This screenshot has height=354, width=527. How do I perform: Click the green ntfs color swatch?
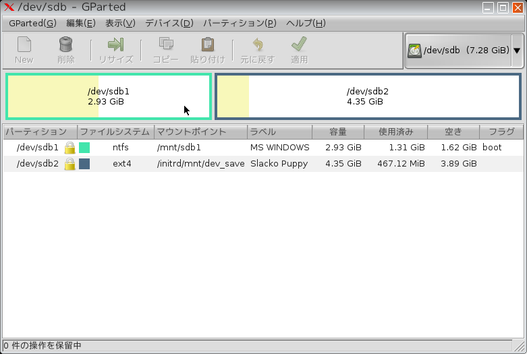point(84,148)
